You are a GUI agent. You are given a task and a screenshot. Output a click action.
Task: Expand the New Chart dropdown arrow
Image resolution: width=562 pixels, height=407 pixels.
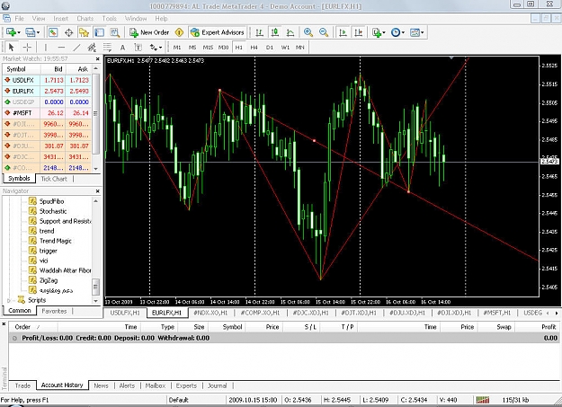click(x=19, y=32)
